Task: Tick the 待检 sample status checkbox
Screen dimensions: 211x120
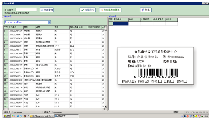Action: tap(147, 81)
